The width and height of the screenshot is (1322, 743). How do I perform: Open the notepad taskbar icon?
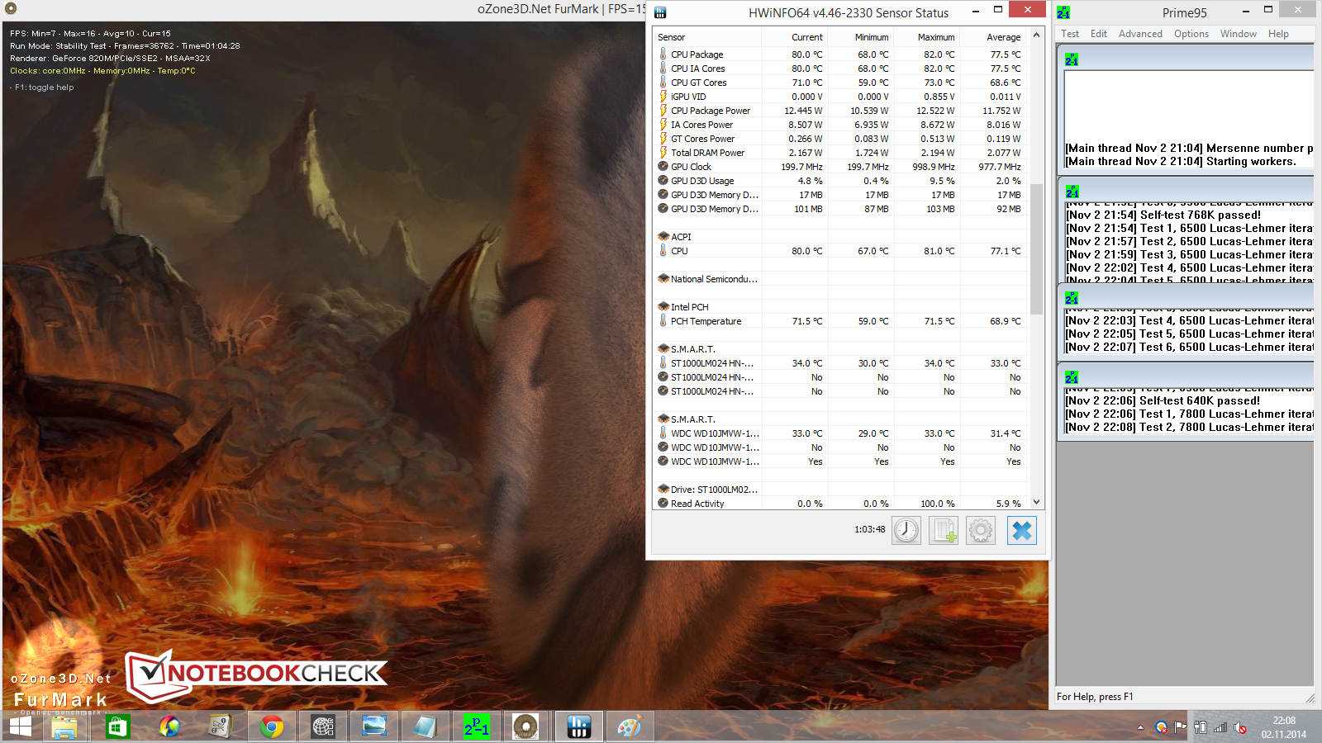tap(425, 726)
